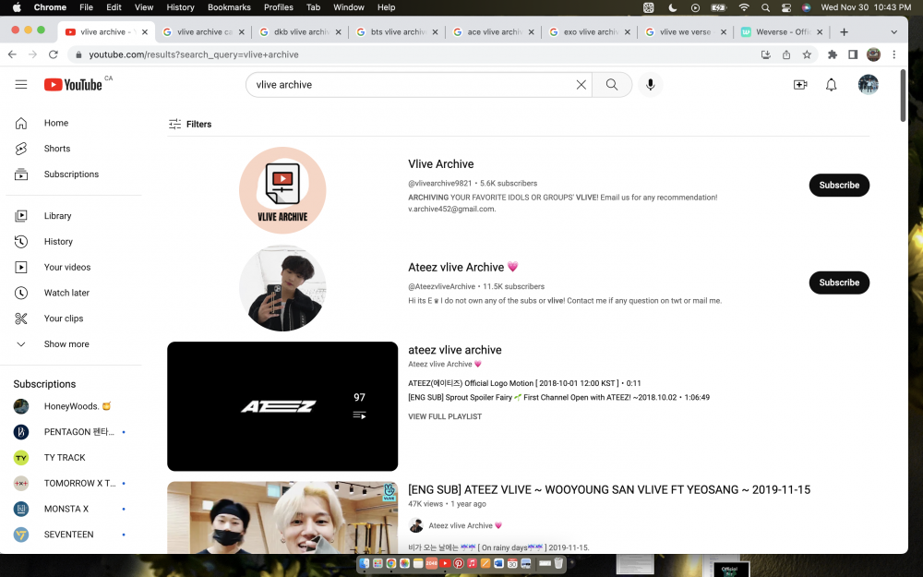Open the Ateez vlive Archive channel title

tap(462, 268)
